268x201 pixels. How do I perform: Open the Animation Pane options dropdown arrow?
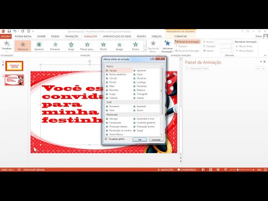(x=261, y=61)
